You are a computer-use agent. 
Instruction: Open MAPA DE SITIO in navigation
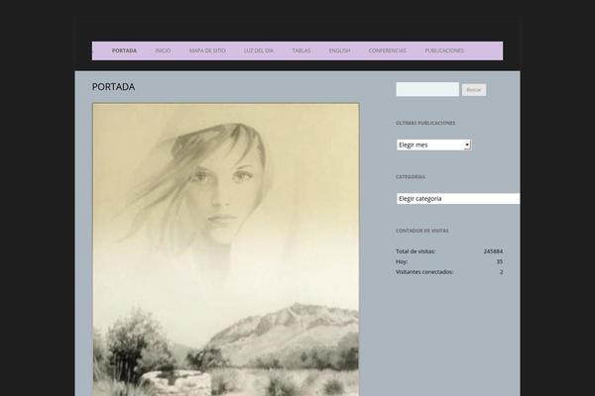coord(207,50)
